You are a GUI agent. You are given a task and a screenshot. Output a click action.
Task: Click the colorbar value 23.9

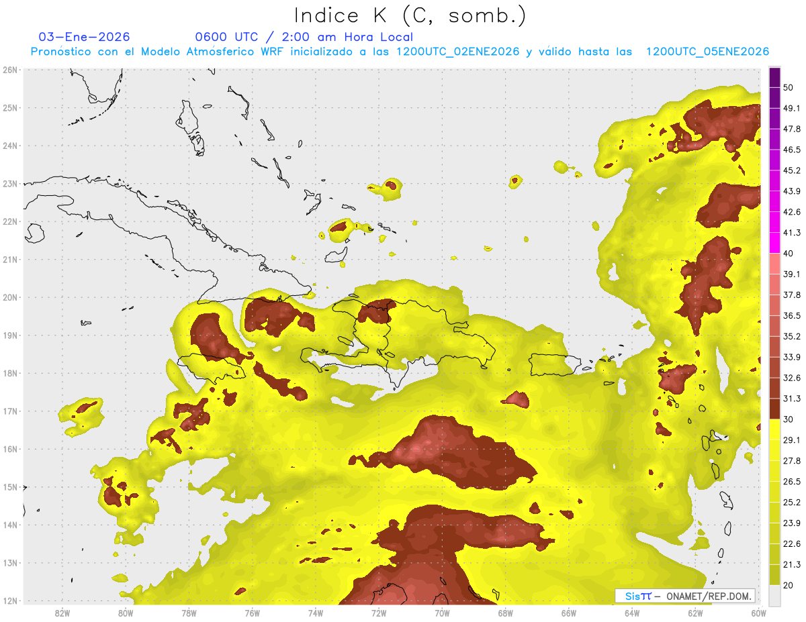coord(791,523)
